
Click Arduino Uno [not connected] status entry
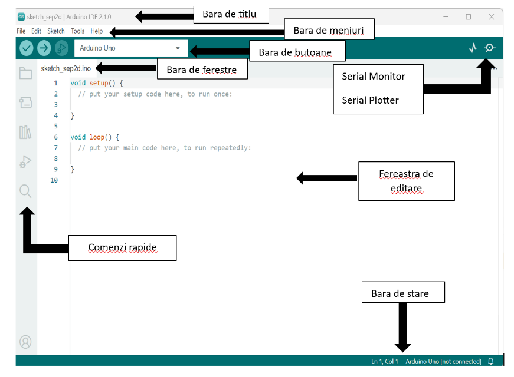point(443,361)
